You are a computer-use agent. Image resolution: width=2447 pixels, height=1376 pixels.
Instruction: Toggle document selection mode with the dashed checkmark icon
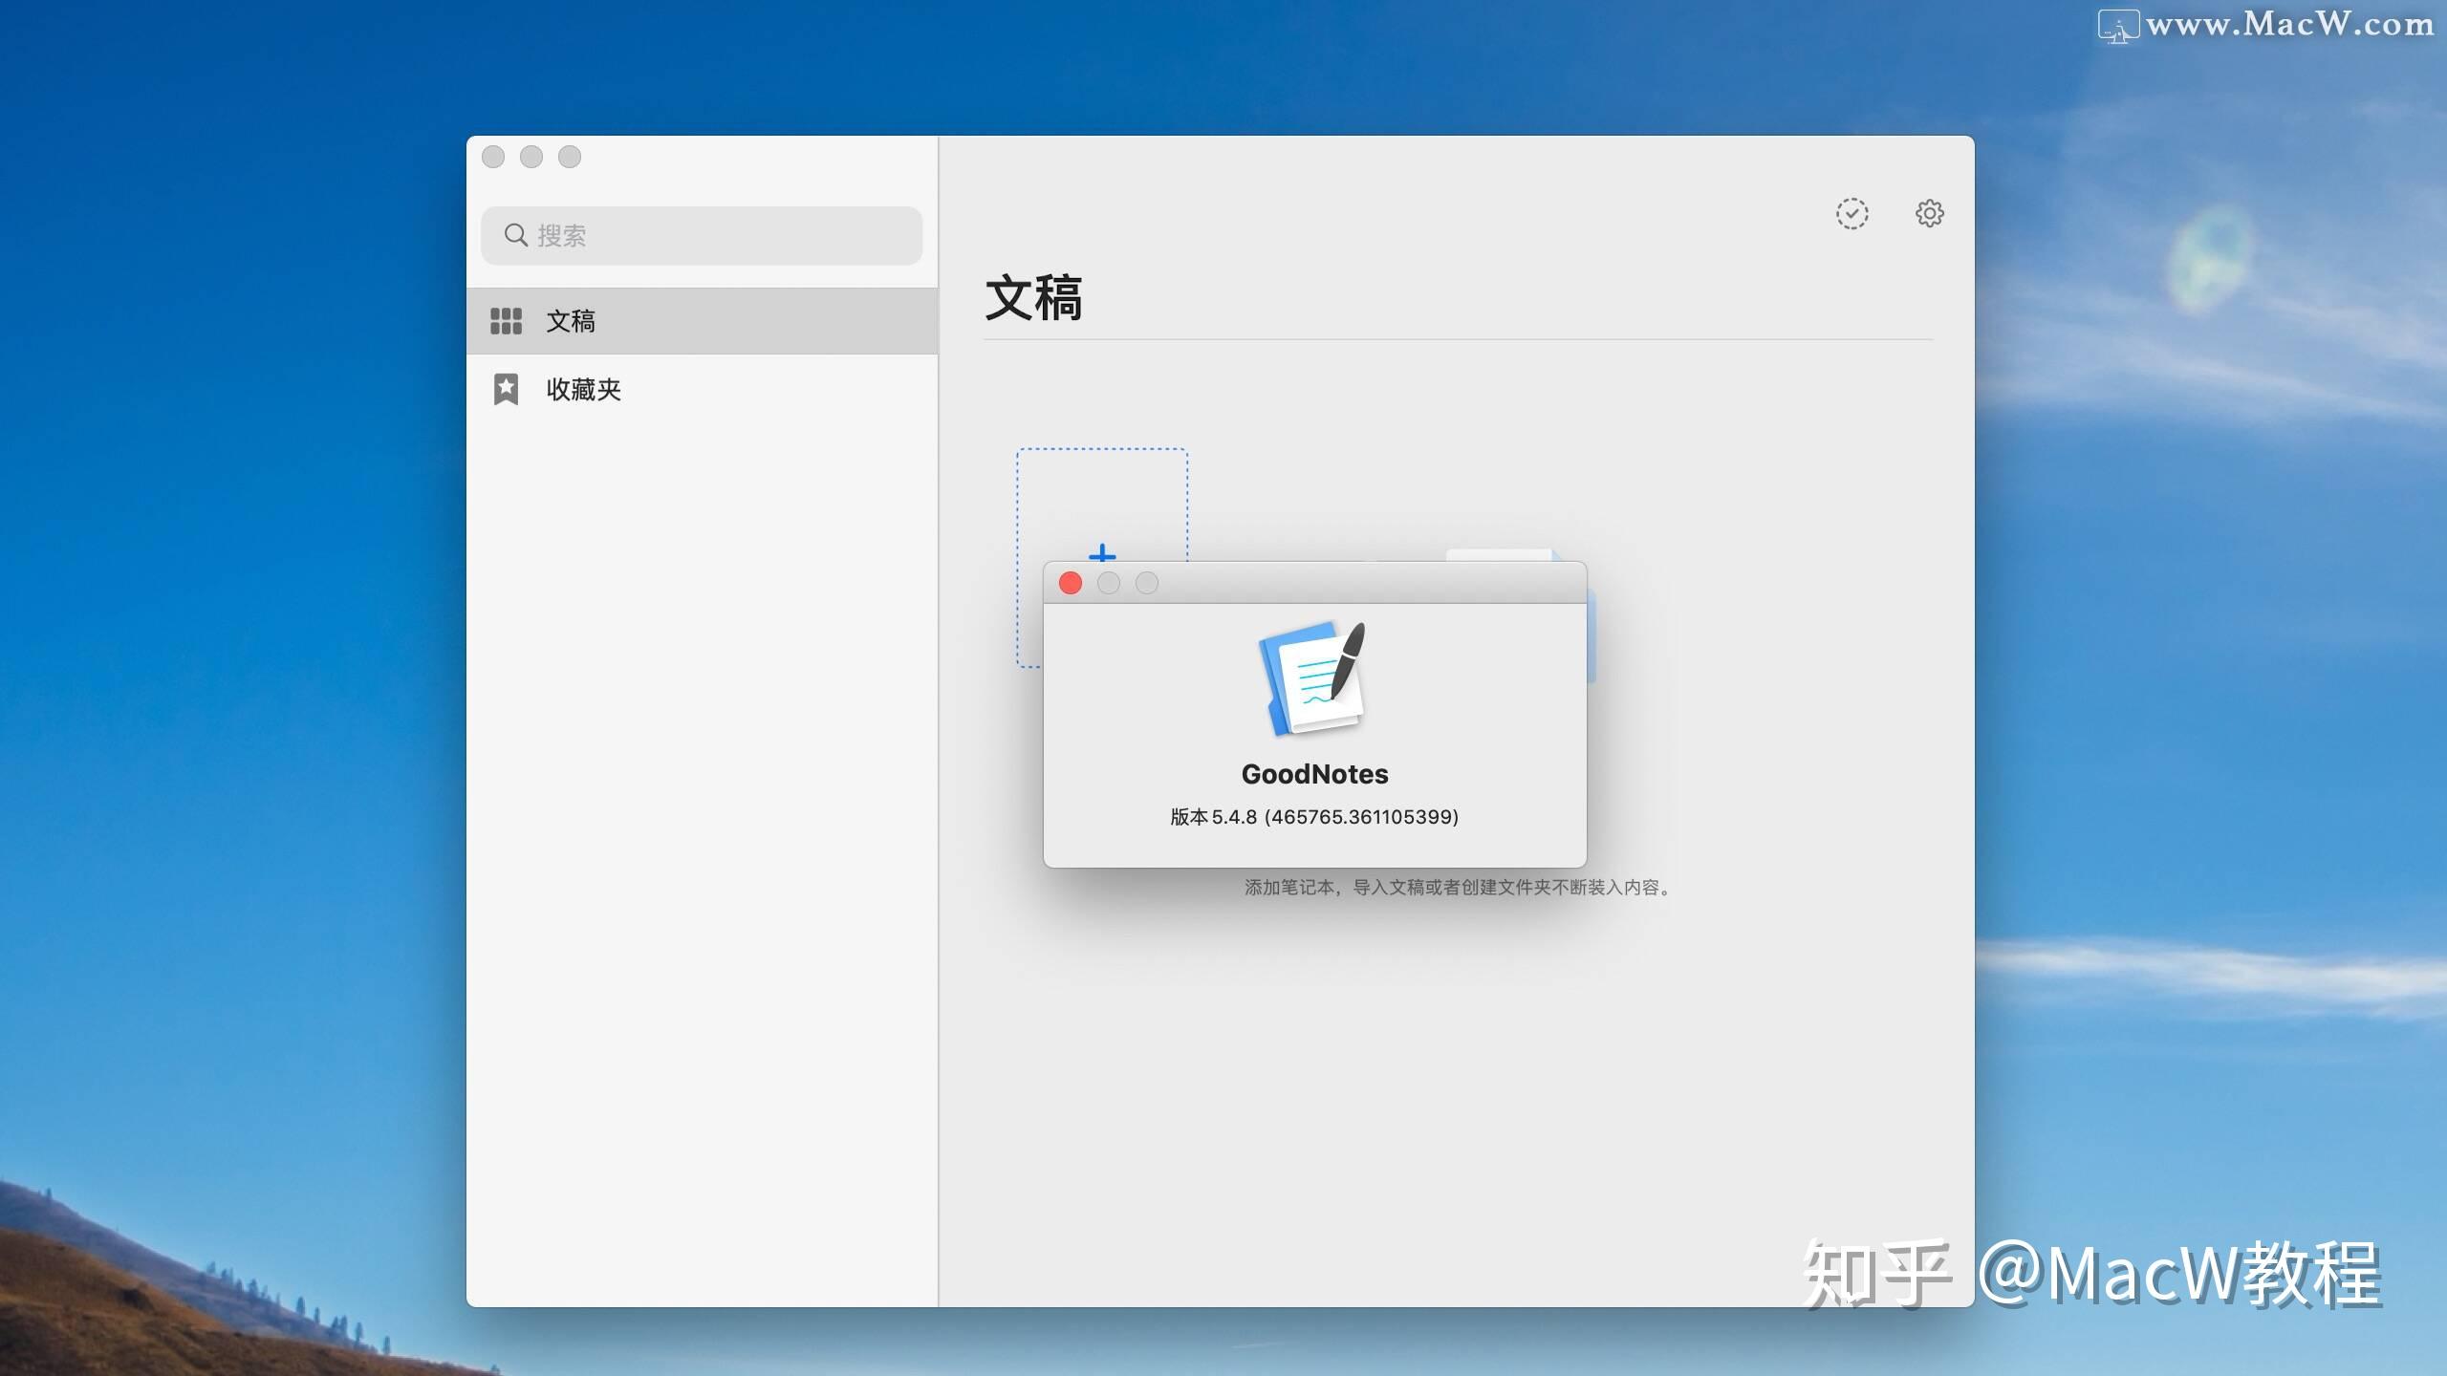pos(1852,213)
